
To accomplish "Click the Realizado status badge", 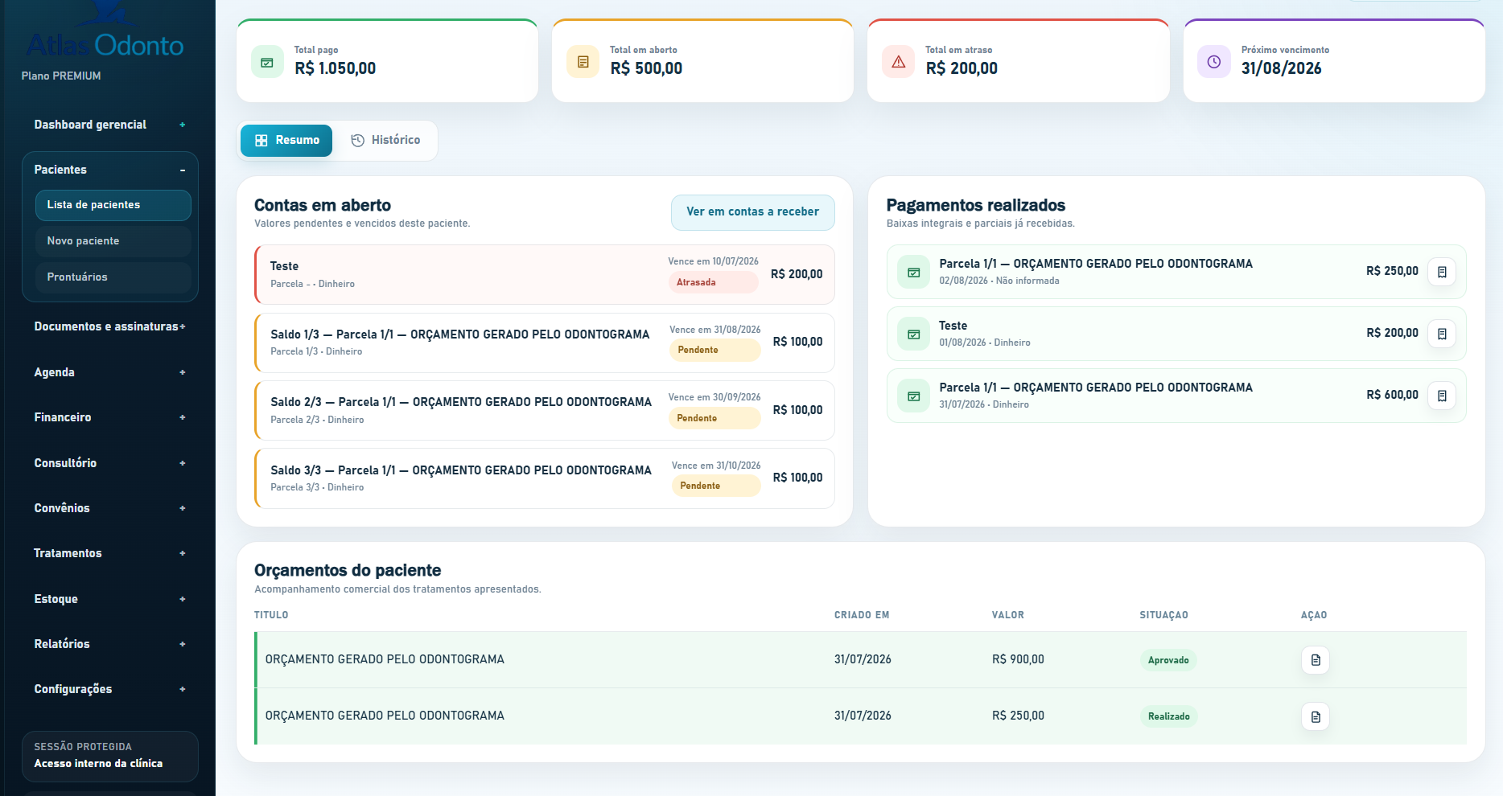I will [1168, 716].
